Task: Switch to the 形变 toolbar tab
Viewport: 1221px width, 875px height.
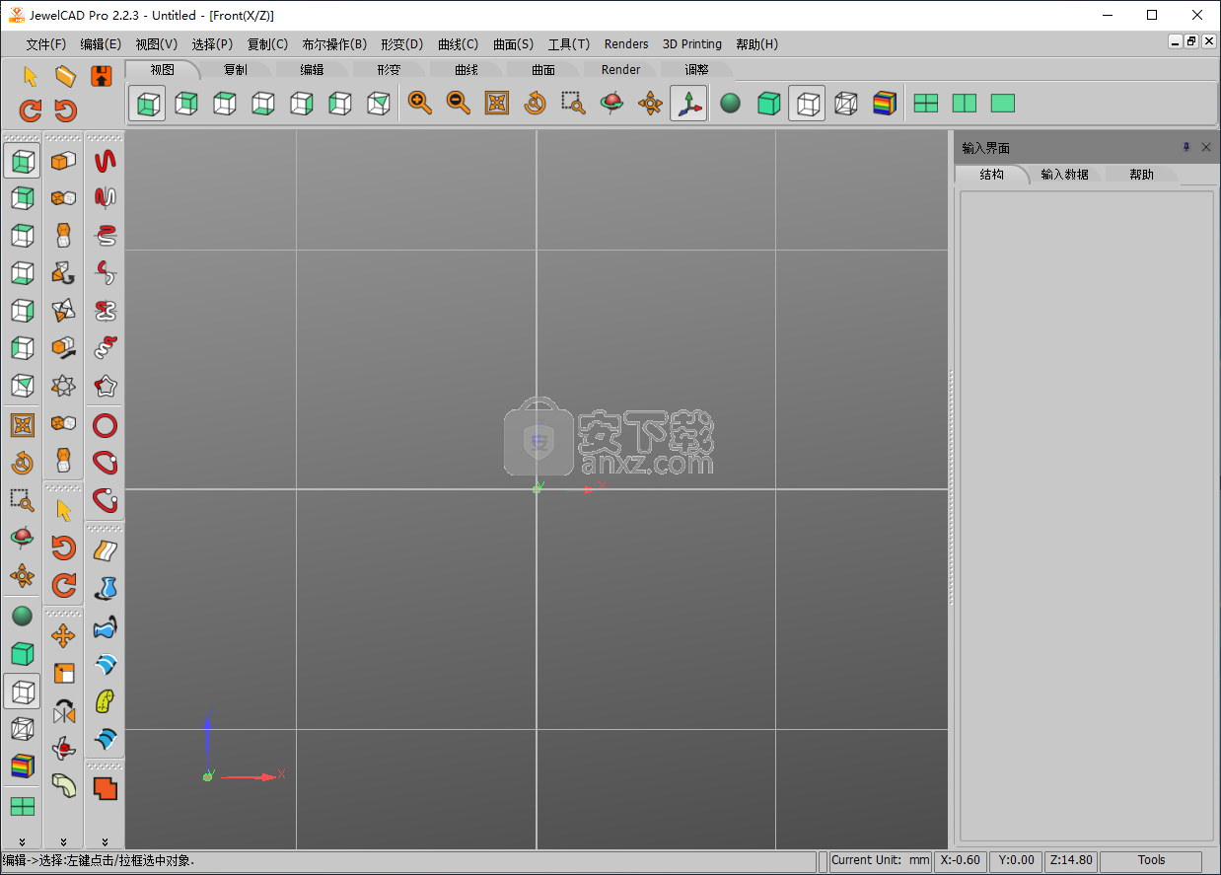Action: 390,69
